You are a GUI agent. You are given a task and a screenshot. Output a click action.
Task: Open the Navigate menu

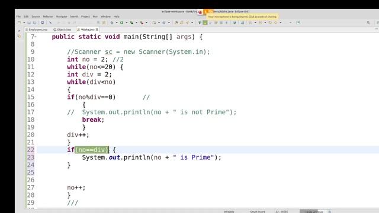(62, 17)
